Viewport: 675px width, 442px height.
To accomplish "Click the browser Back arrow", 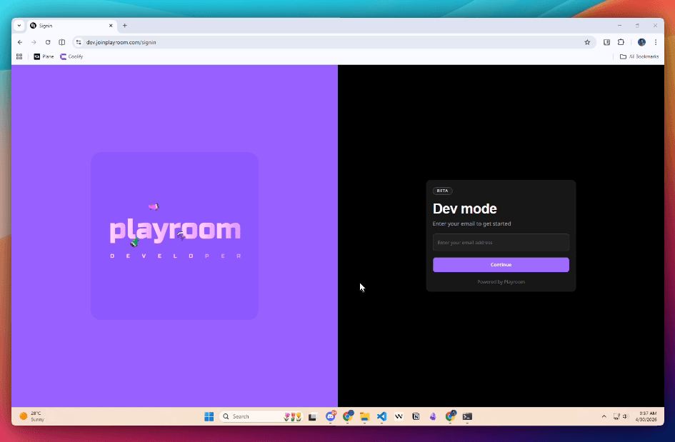I will click(x=20, y=42).
